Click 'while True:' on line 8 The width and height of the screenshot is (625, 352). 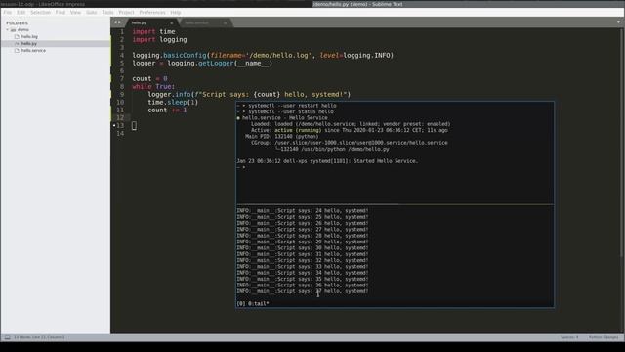(x=153, y=87)
